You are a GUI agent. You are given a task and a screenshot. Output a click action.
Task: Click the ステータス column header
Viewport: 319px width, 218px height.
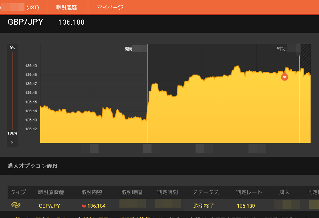(x=206, y=192)
